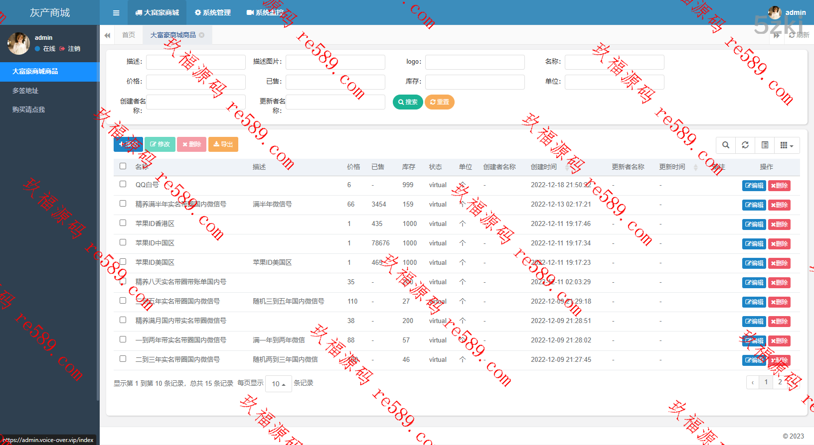Close the 大富豪商城商品 tab with its x icon
Image resolution: width=814 pixels, height=445 pixels.
tap(202, 35)
